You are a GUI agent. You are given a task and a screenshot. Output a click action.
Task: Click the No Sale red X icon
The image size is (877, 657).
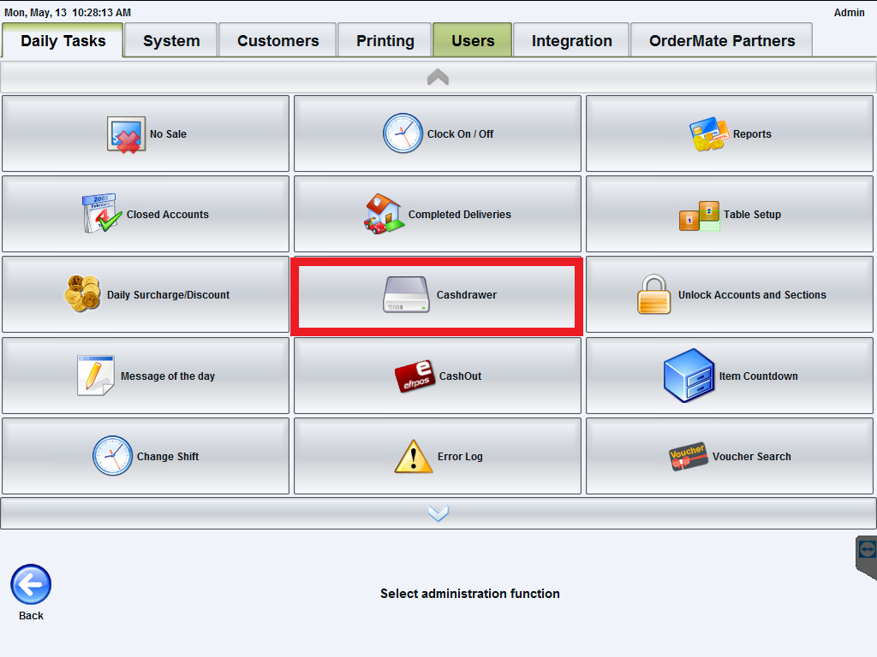pos(127,134)
